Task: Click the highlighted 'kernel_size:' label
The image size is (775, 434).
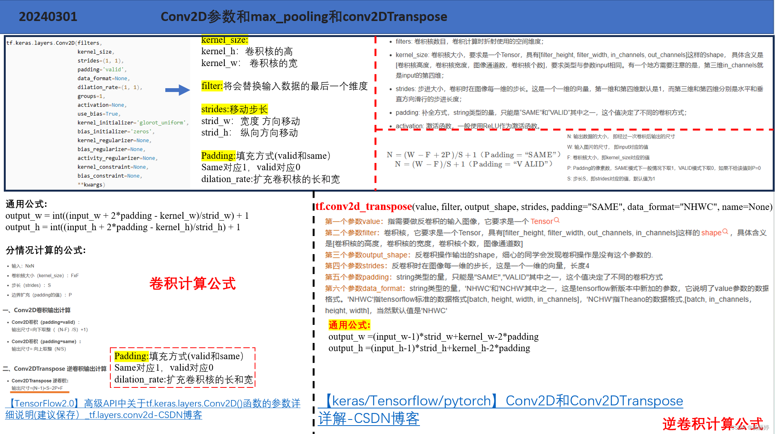Action: pos(224,40)
